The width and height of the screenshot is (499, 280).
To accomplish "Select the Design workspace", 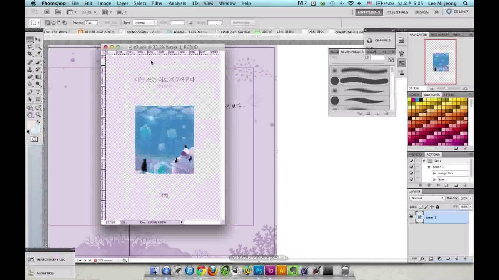I will point(422,12).
